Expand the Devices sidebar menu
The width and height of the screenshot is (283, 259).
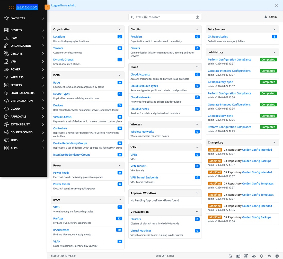click(x=24, y=30)
